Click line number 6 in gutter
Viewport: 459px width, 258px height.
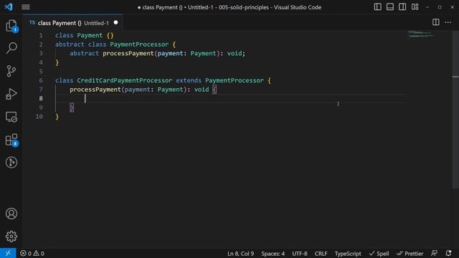(x=41, y=80)
